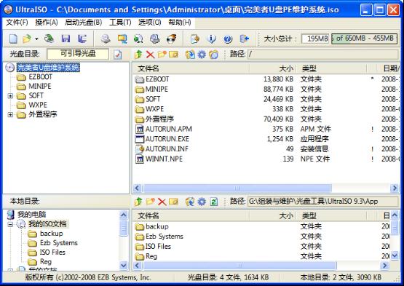Select Ezb Systems in the local tree
The height and width of the screenshot is (286, 404).
[59, 243]
